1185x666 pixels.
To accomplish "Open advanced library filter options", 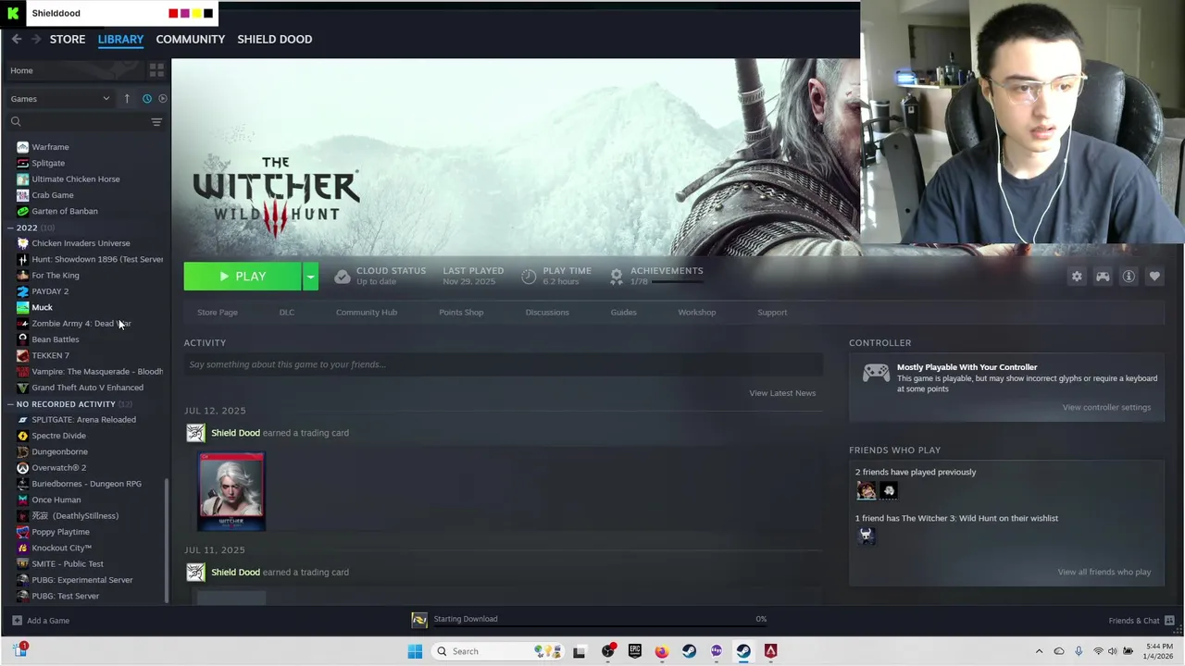I will 156,121.
